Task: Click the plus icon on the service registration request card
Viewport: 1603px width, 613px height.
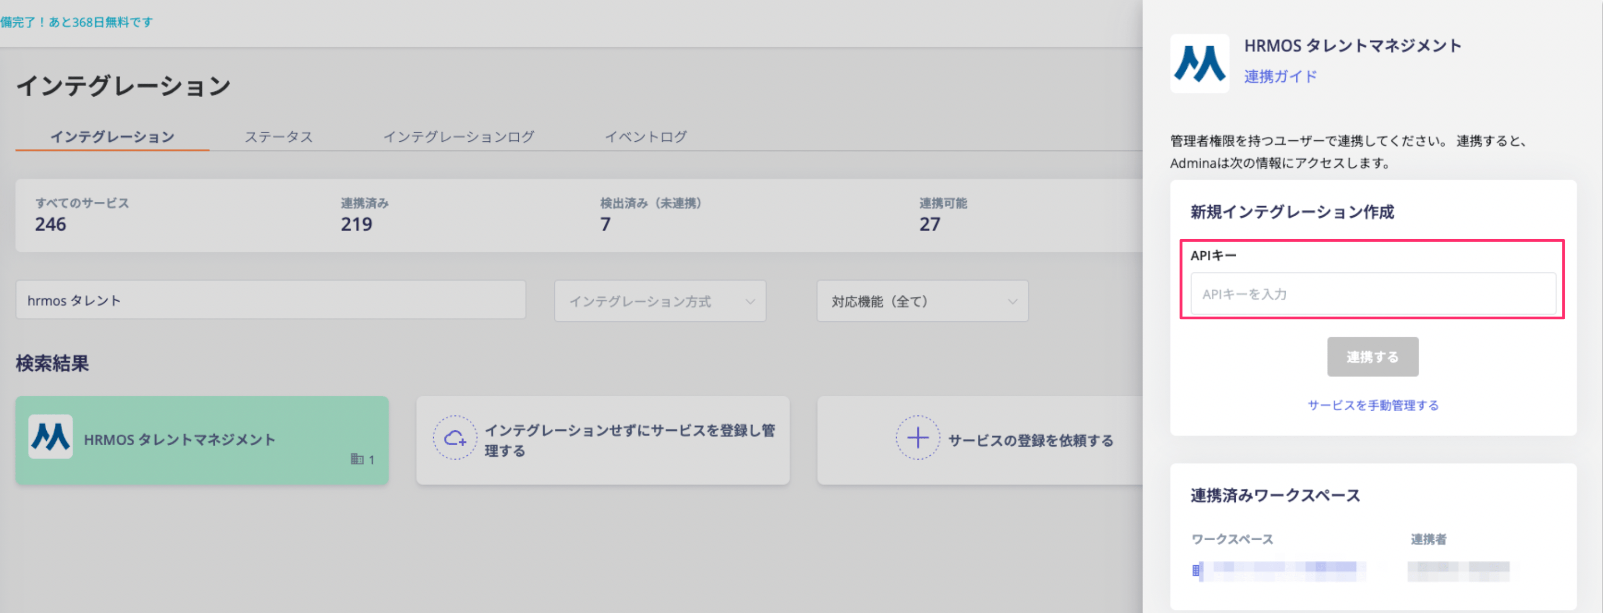Action: tap(918, 438)
